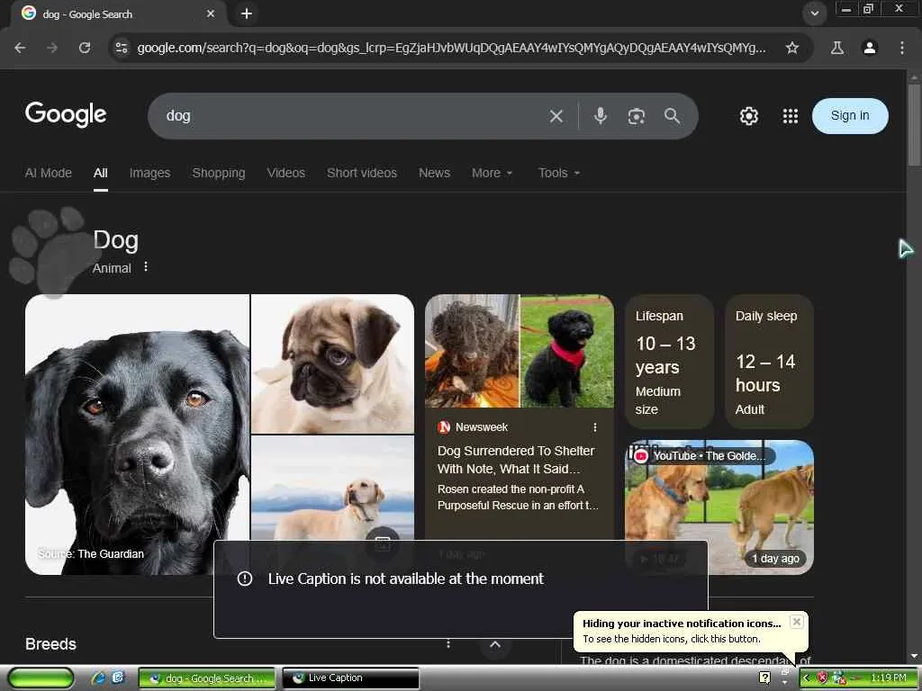
Task: Reload the current page
Action: [x=85, y=48]
